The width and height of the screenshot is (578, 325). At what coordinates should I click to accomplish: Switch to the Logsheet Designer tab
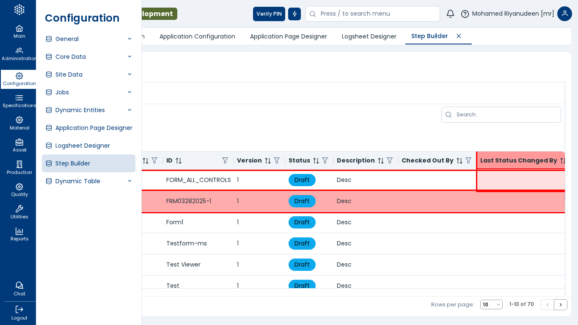tap(369, 36)
